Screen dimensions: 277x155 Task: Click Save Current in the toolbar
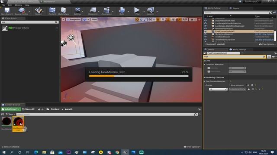point(7,11)
